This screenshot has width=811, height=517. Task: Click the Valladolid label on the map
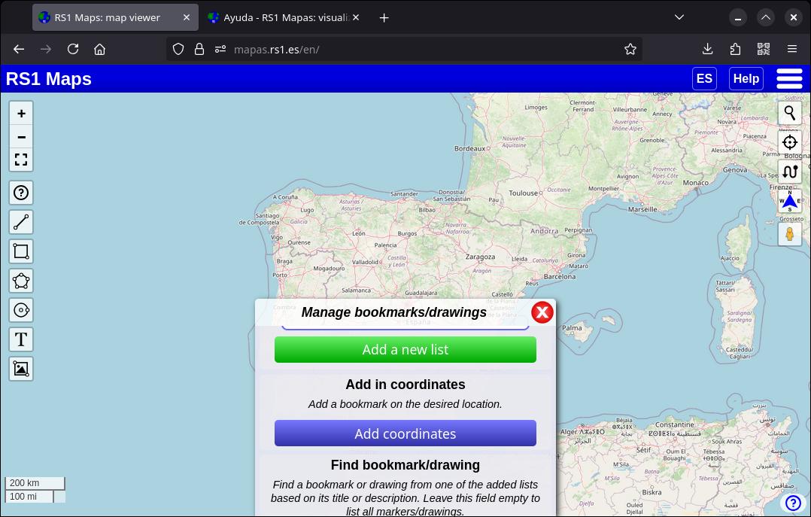(x=365, y=262)
